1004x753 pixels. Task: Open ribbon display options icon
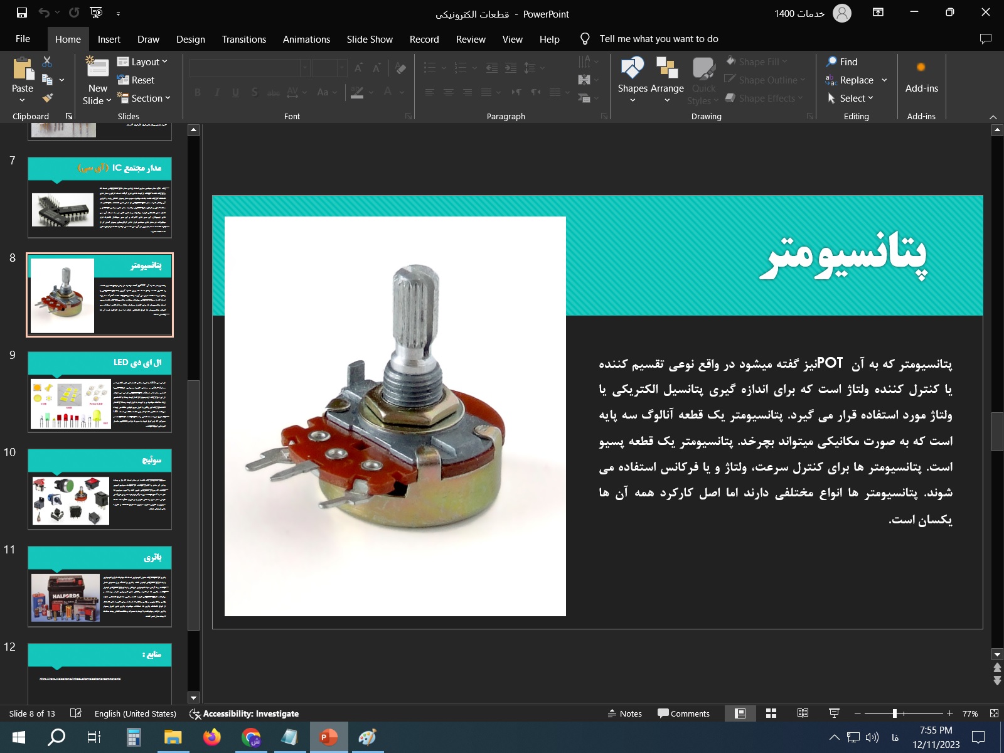coord(878,13)
